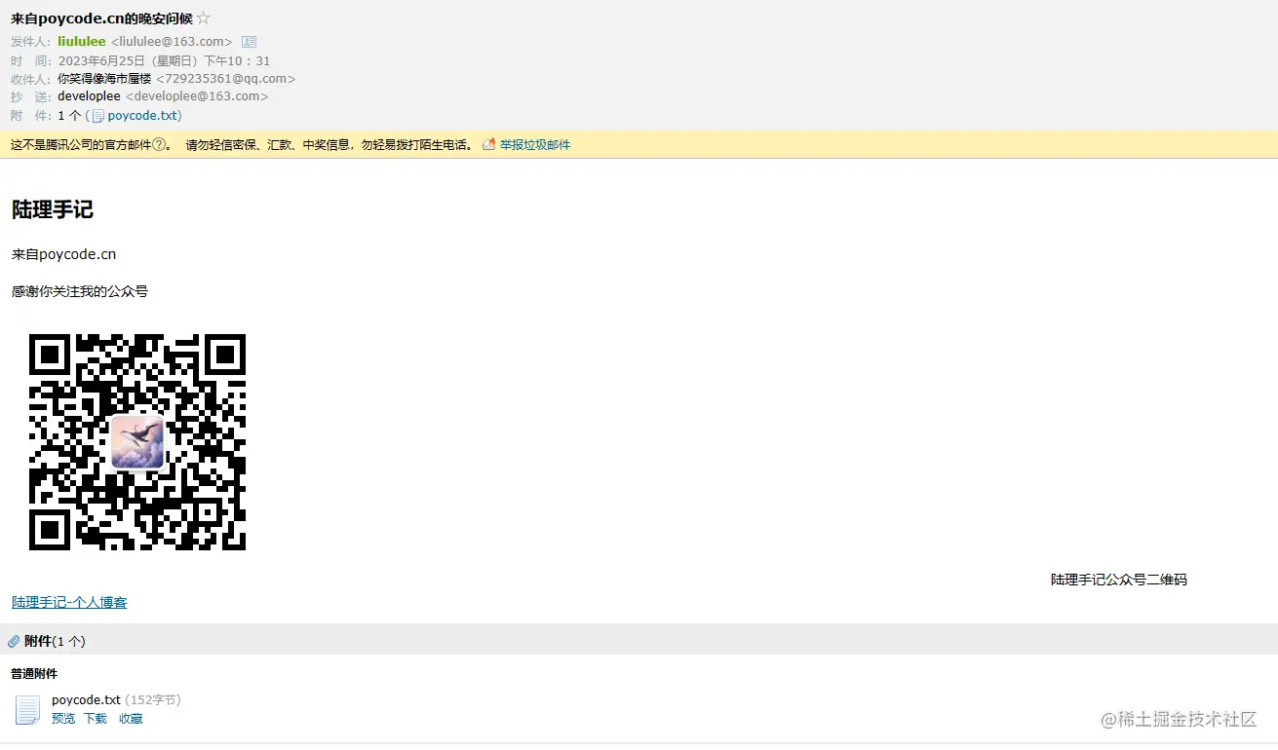Open the 陆理手记-个人博客 blog link

point(68,602)
